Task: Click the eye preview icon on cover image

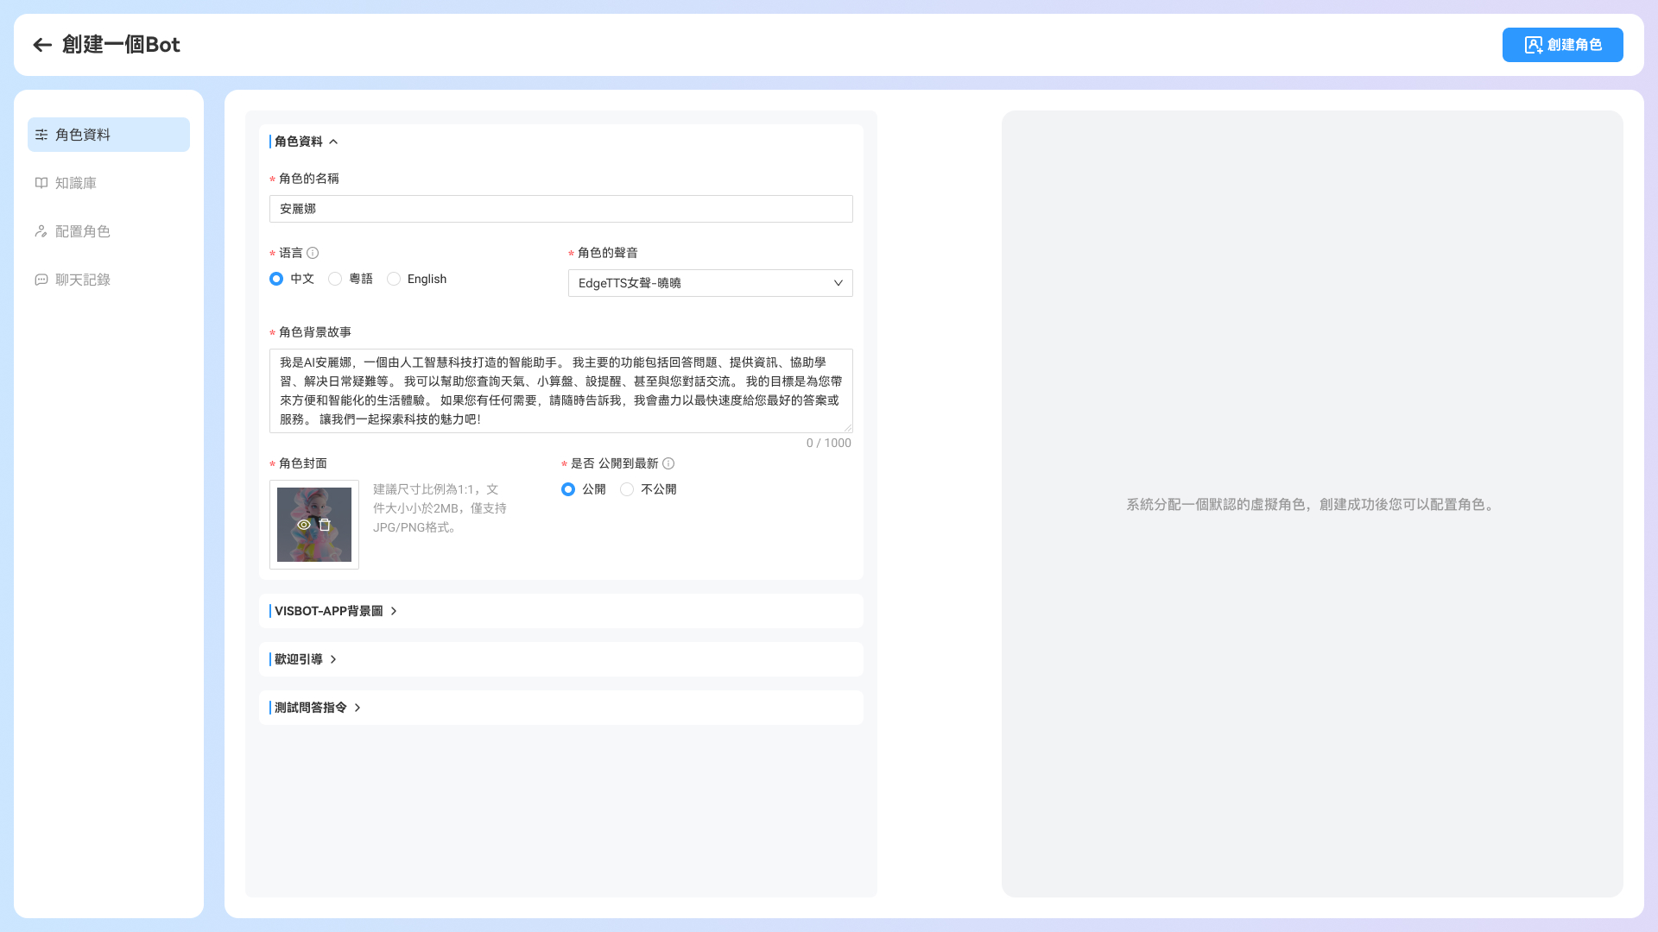Action: pos(304,525)
